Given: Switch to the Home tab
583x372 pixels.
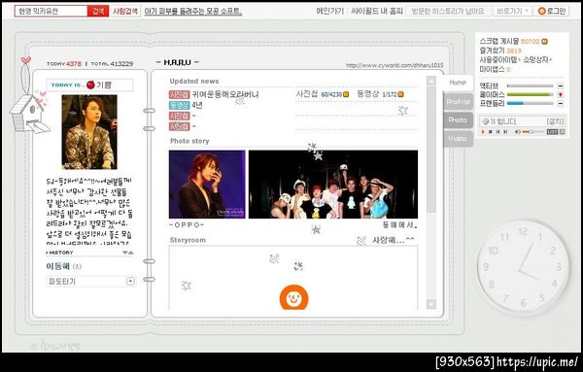Looking at the screenshot, I should [458, 83].
